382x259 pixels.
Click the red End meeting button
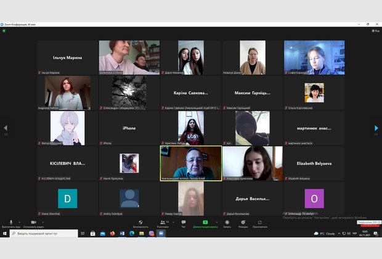click(370, 225)
